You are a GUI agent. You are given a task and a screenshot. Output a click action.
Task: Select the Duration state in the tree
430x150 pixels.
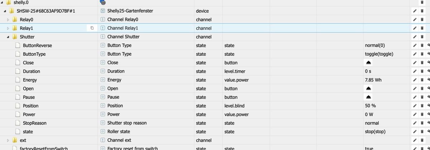(32, 71)
